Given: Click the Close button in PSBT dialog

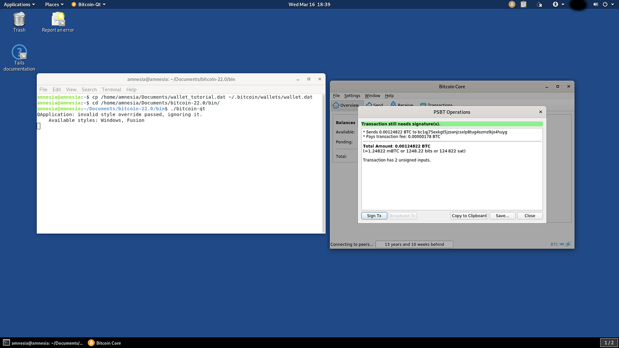Looking at the screenshot, I should click(x=530, y=216).
